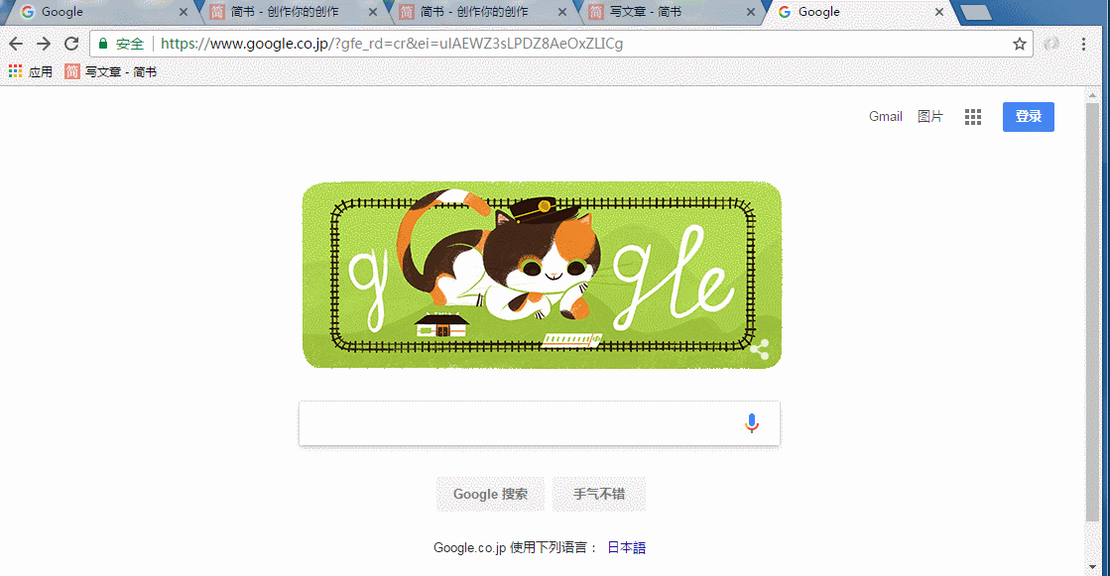Share the cat doodle via share icon

click(x=760, y=350)
